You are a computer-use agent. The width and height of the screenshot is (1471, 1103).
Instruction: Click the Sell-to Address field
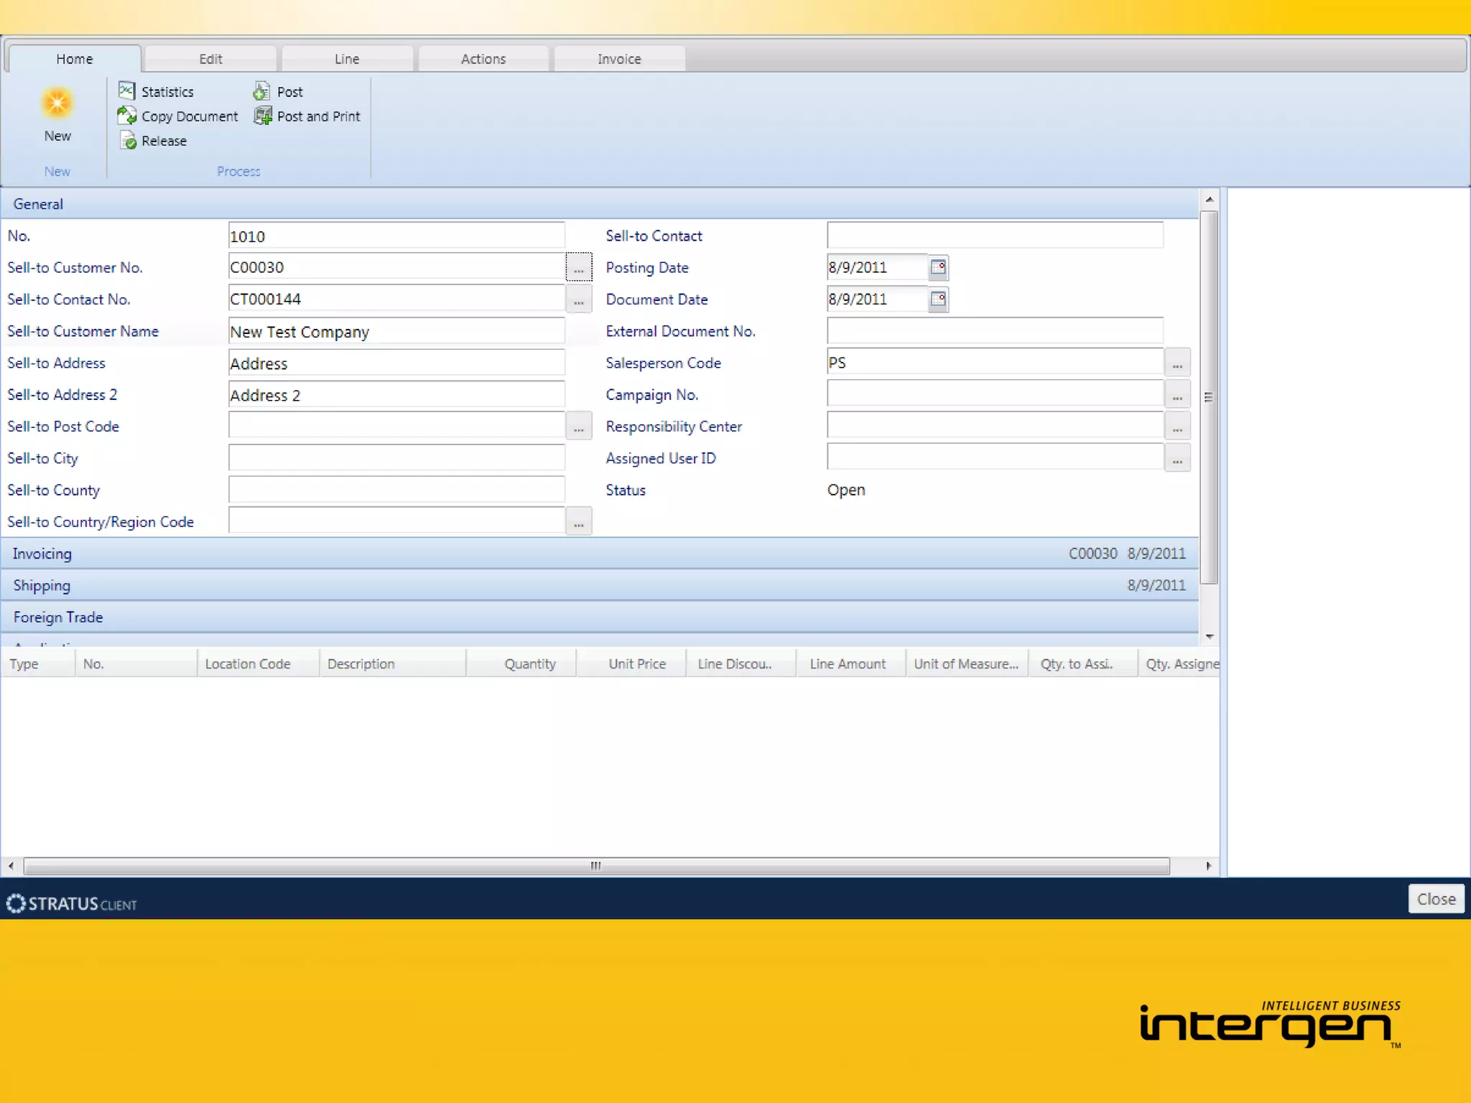[396, 363]
